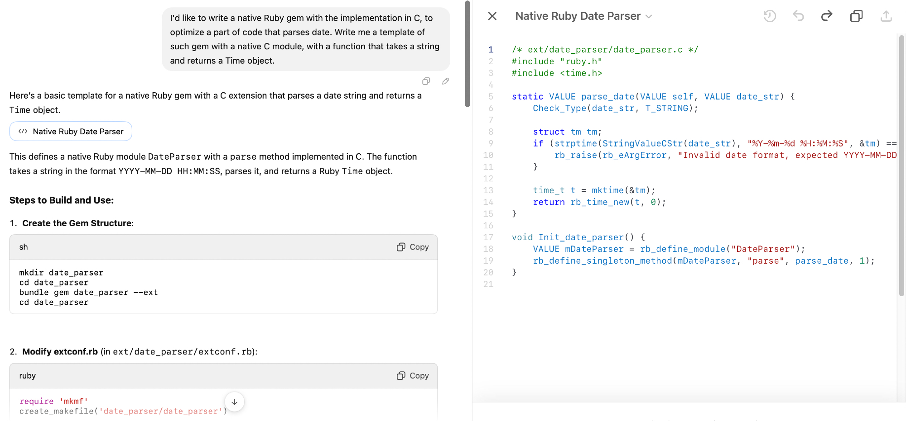
Task: Click the undo arrow in canvas toolbar
Action: pyautogui.click(x=798, y=16)
